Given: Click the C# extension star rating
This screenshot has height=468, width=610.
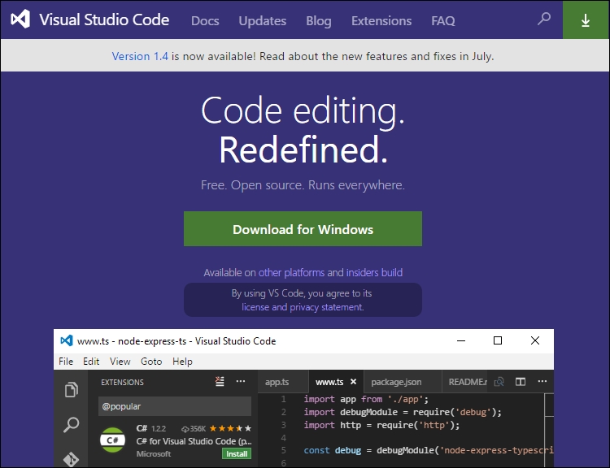Looking at the screenshot, I should (230, 428).
